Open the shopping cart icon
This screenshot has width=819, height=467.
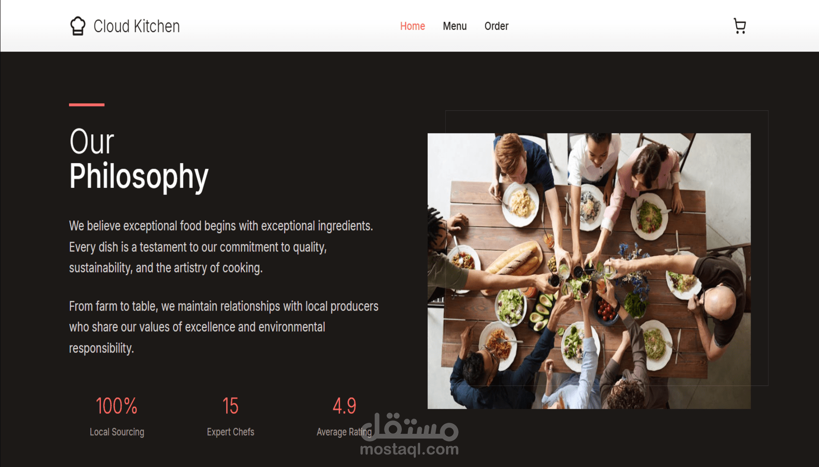pos(740,26)
